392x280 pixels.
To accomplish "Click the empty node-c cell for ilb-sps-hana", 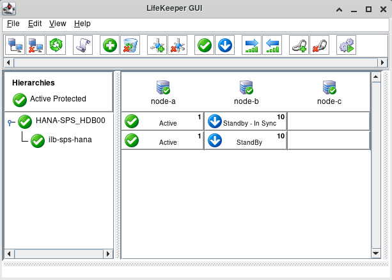I will [x=329, y=140].
